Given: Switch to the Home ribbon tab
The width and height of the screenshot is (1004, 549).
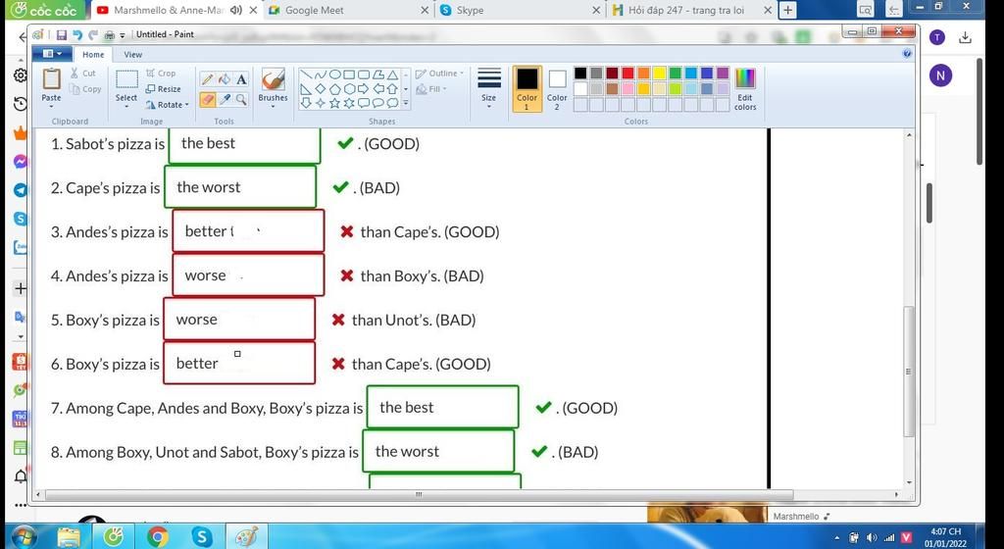Looking at the screenshot, I should 93,54.
